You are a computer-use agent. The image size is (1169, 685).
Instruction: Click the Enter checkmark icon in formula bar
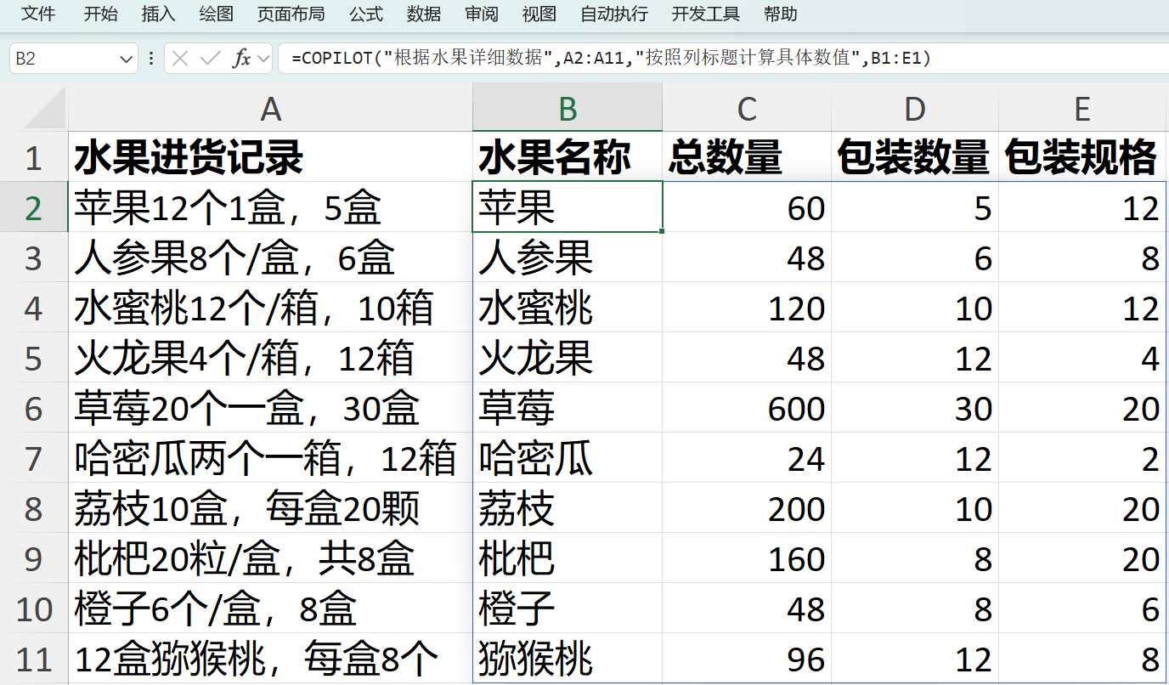[210, 59]
